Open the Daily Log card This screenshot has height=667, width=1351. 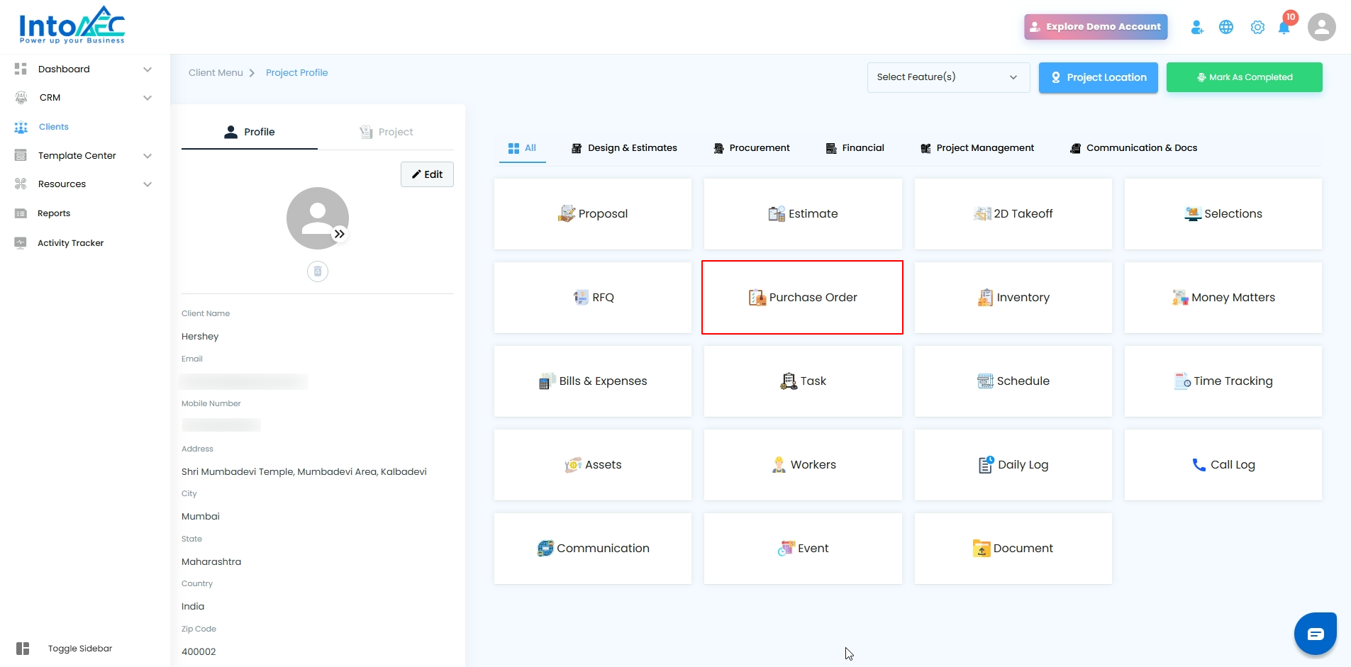click(x=1013, y=465)
